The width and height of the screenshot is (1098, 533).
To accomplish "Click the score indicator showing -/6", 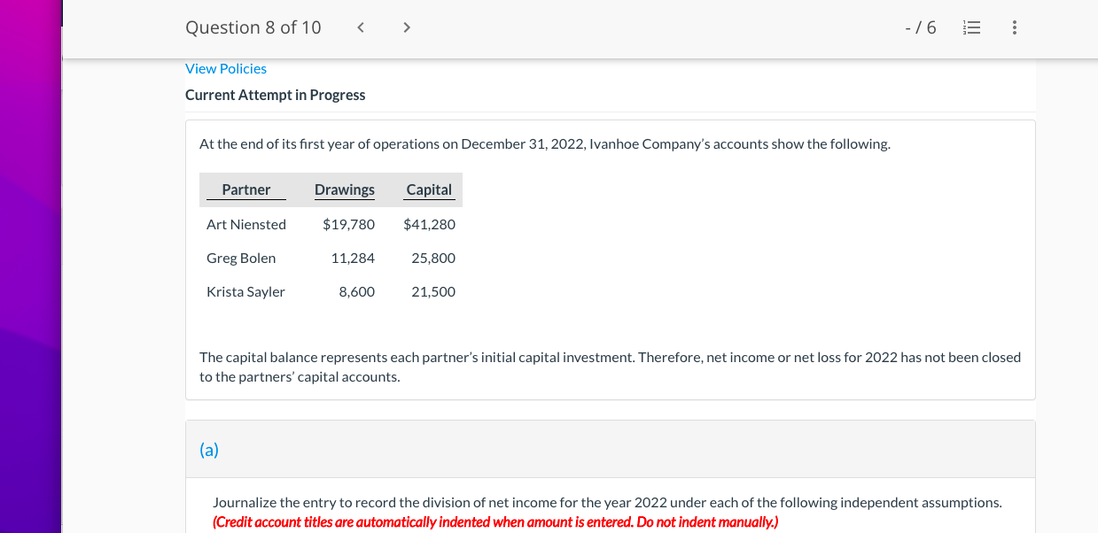I will pyautogui.click(x=921, y=27).
